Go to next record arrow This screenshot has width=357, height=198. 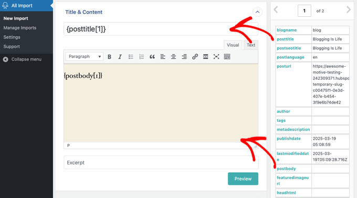pos(349,10)
